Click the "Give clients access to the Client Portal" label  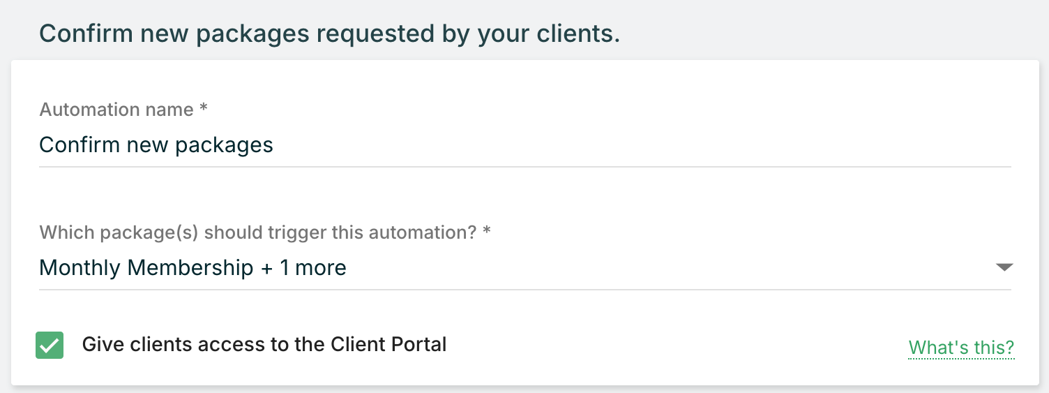tap(264, 344)
